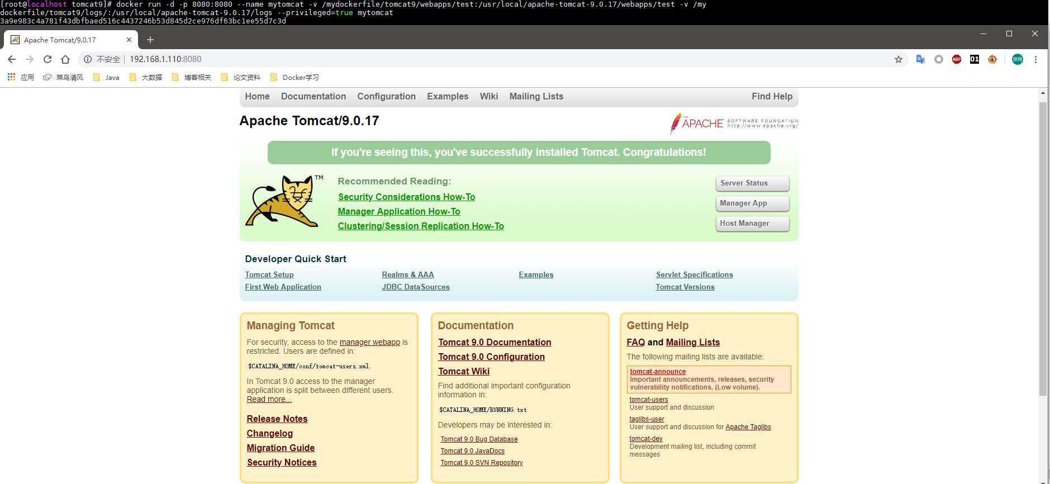Open the Google Translate extension icon
Viewport: 1050px width, 484px height.
(x=920, y=59)
